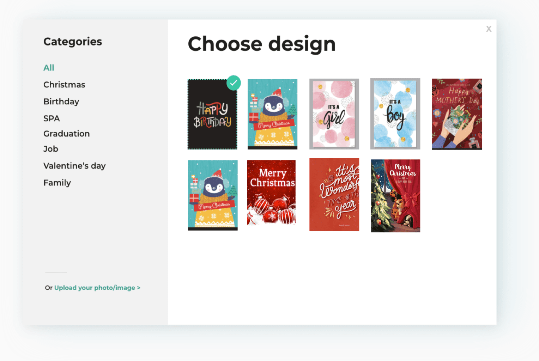Filter designs by Christmas category
The image size is (539, 361).
pyautogui.click(x=64, y=85)
